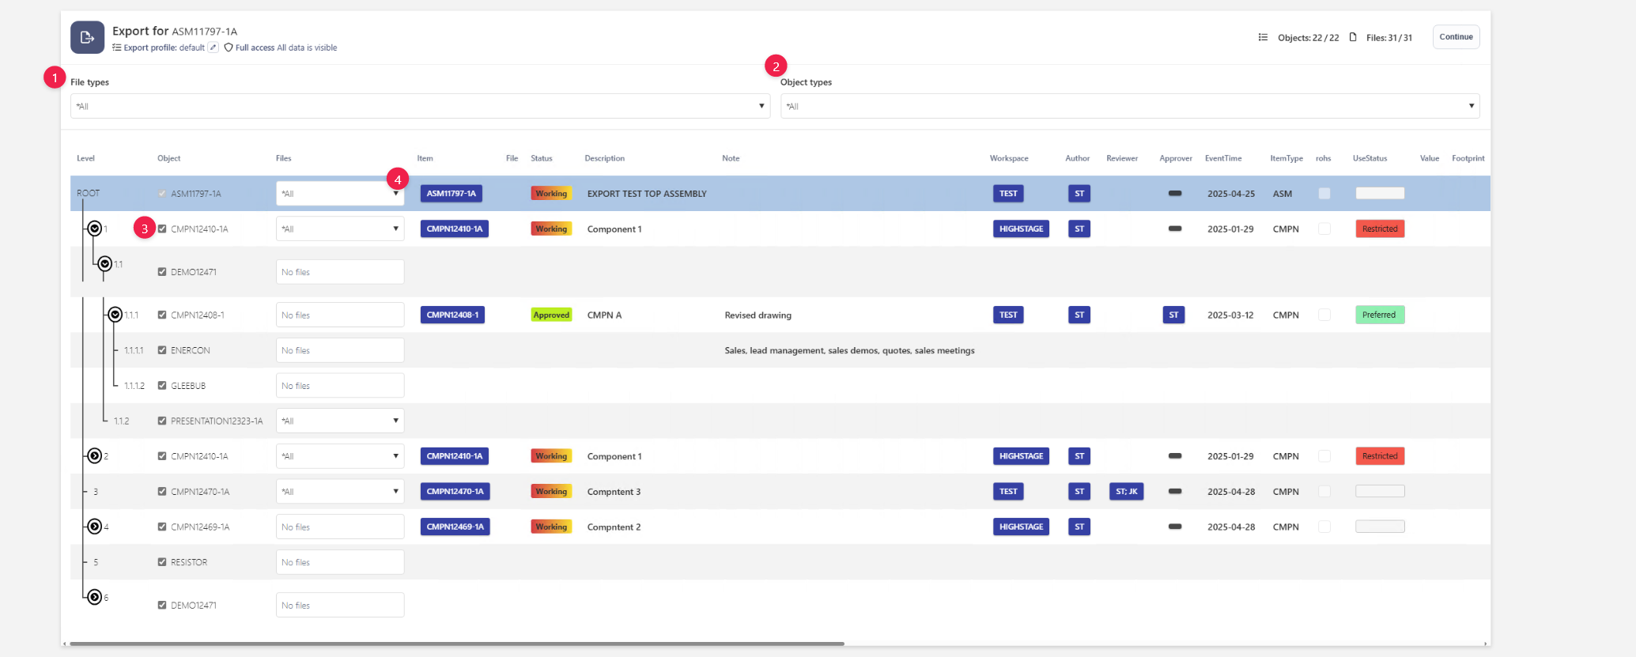Click the Continue button

1456,37
